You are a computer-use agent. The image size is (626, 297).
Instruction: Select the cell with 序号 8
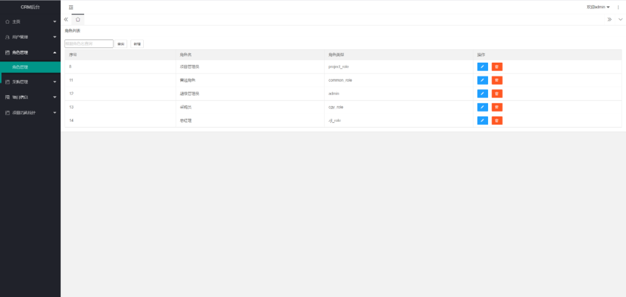[120, 67]
